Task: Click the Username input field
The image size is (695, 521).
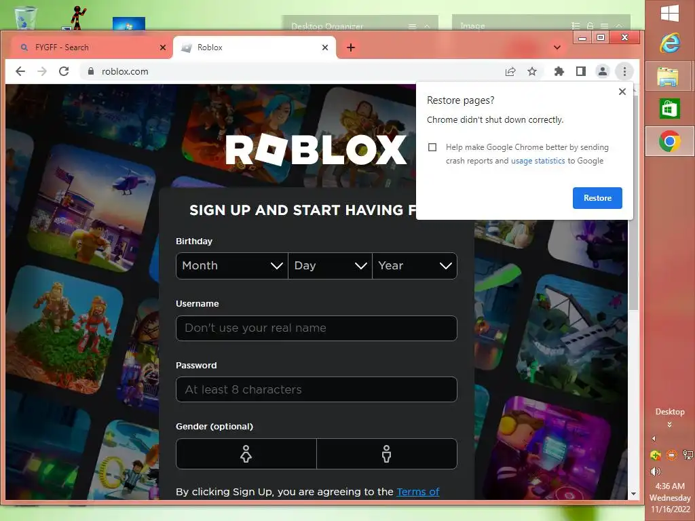Action: click(x=316, y=328)
